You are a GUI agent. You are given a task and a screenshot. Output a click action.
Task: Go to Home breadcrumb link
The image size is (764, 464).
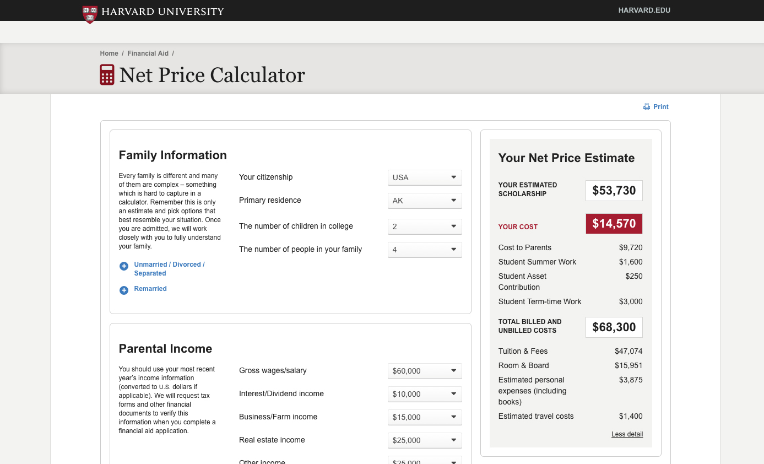(109, 53)
